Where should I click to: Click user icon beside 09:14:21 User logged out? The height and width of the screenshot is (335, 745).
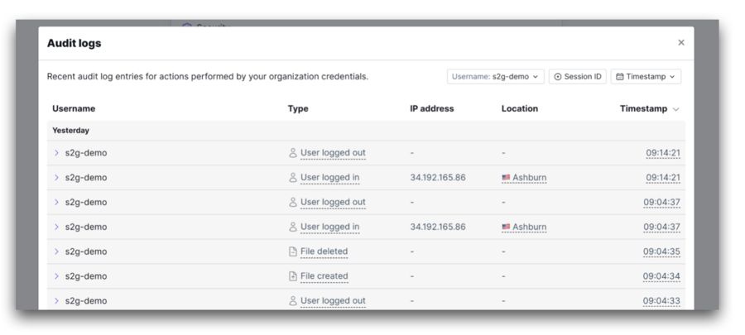coord(293,153)
